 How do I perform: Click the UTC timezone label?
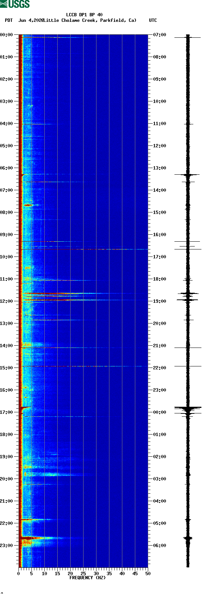coord(153,20)
